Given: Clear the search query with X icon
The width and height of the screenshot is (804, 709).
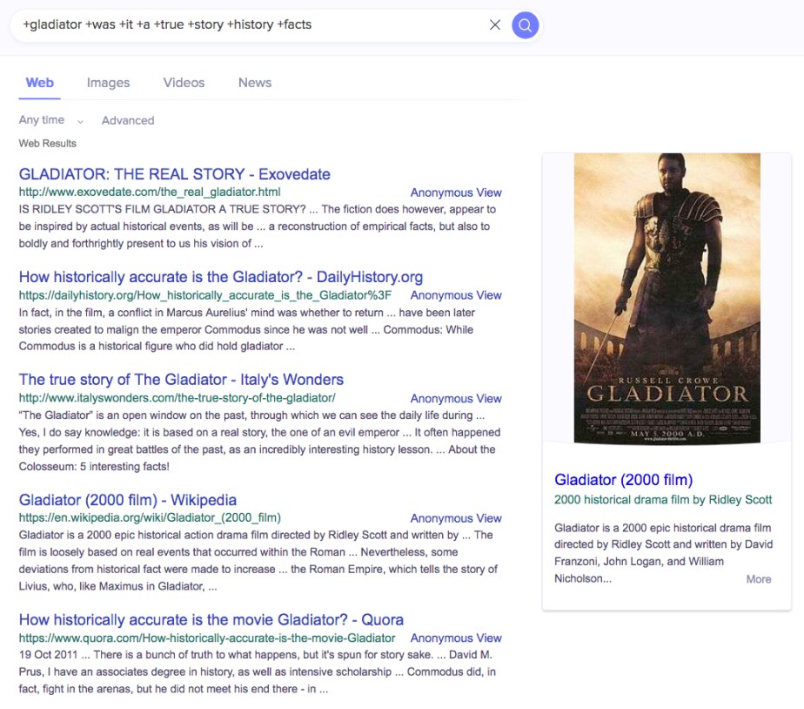Looking at the screenshot, I should point(495,25).
